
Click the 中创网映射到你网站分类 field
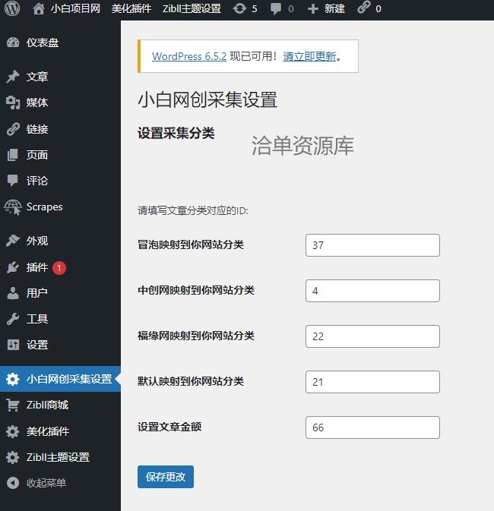(x=372, y=291)
